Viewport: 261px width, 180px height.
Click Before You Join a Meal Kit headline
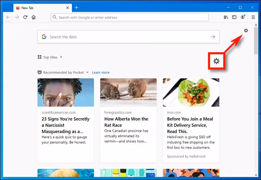point(190,125)
